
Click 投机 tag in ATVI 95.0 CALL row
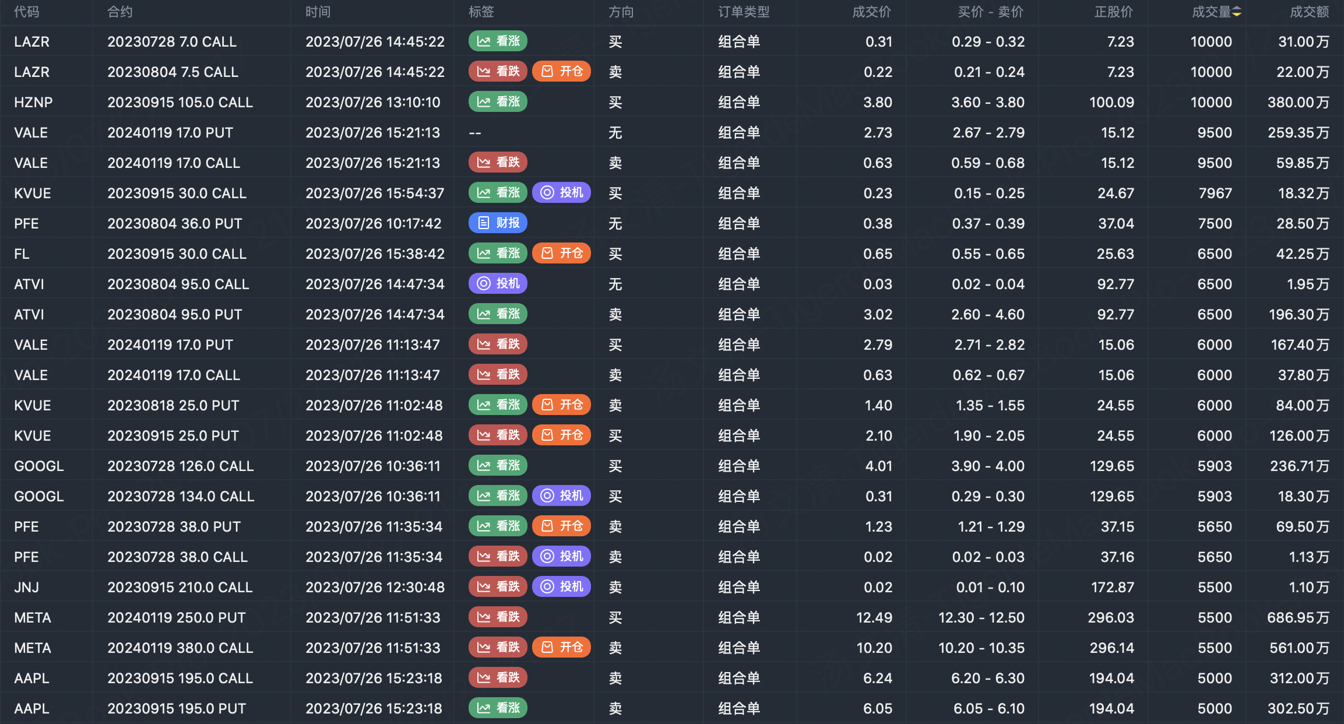tap(498, 283)
